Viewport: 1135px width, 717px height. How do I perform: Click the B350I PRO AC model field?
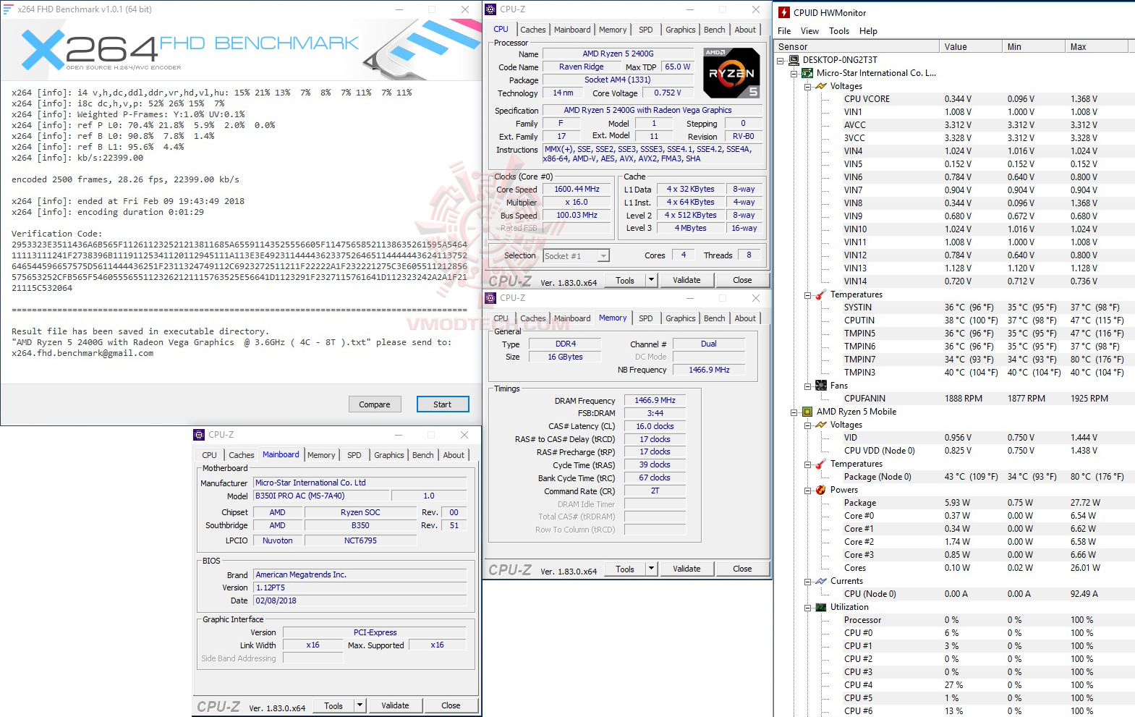coord(321,496)
